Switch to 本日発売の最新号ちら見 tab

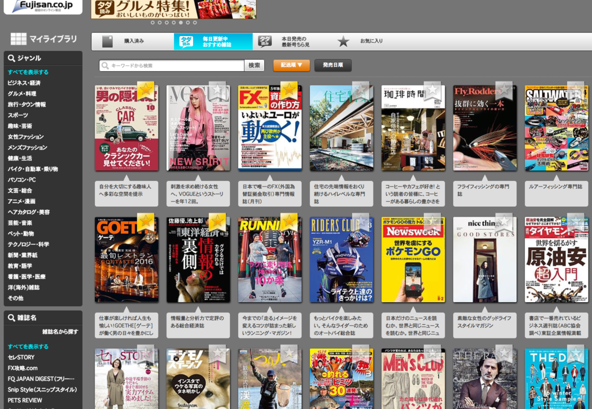(x=292, y=41)
